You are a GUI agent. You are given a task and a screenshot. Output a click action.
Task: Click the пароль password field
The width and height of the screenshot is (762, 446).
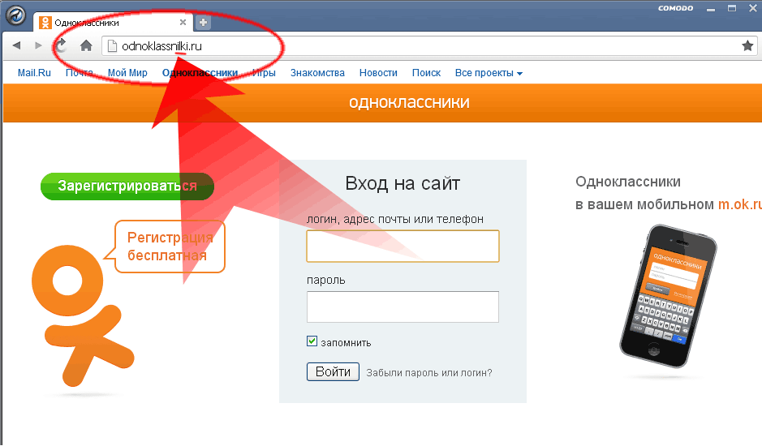point(403,307)
